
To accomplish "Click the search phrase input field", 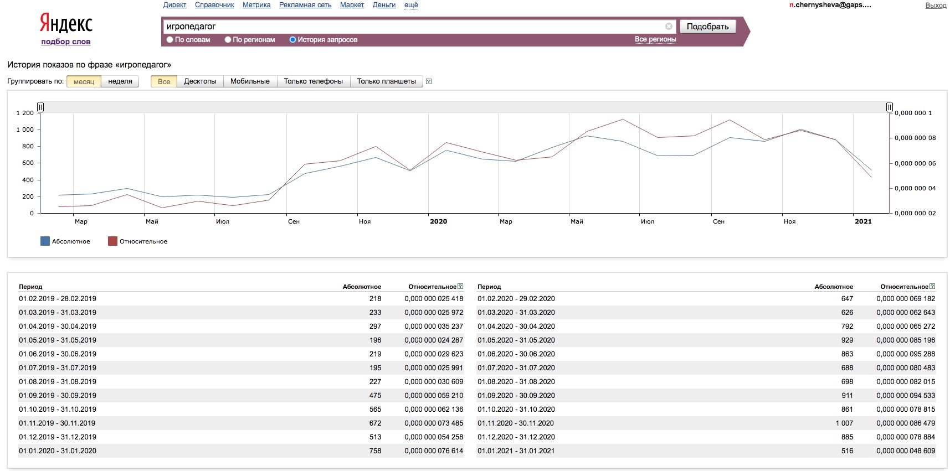I will (410, 27).
